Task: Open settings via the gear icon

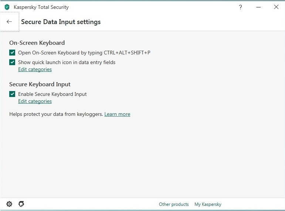Action: click(9, 204)
